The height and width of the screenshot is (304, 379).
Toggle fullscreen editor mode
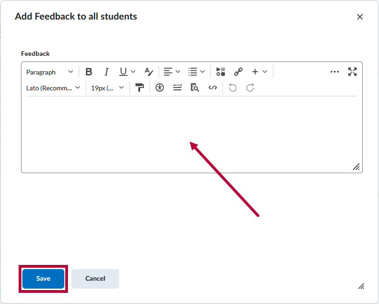pos(352,72)
